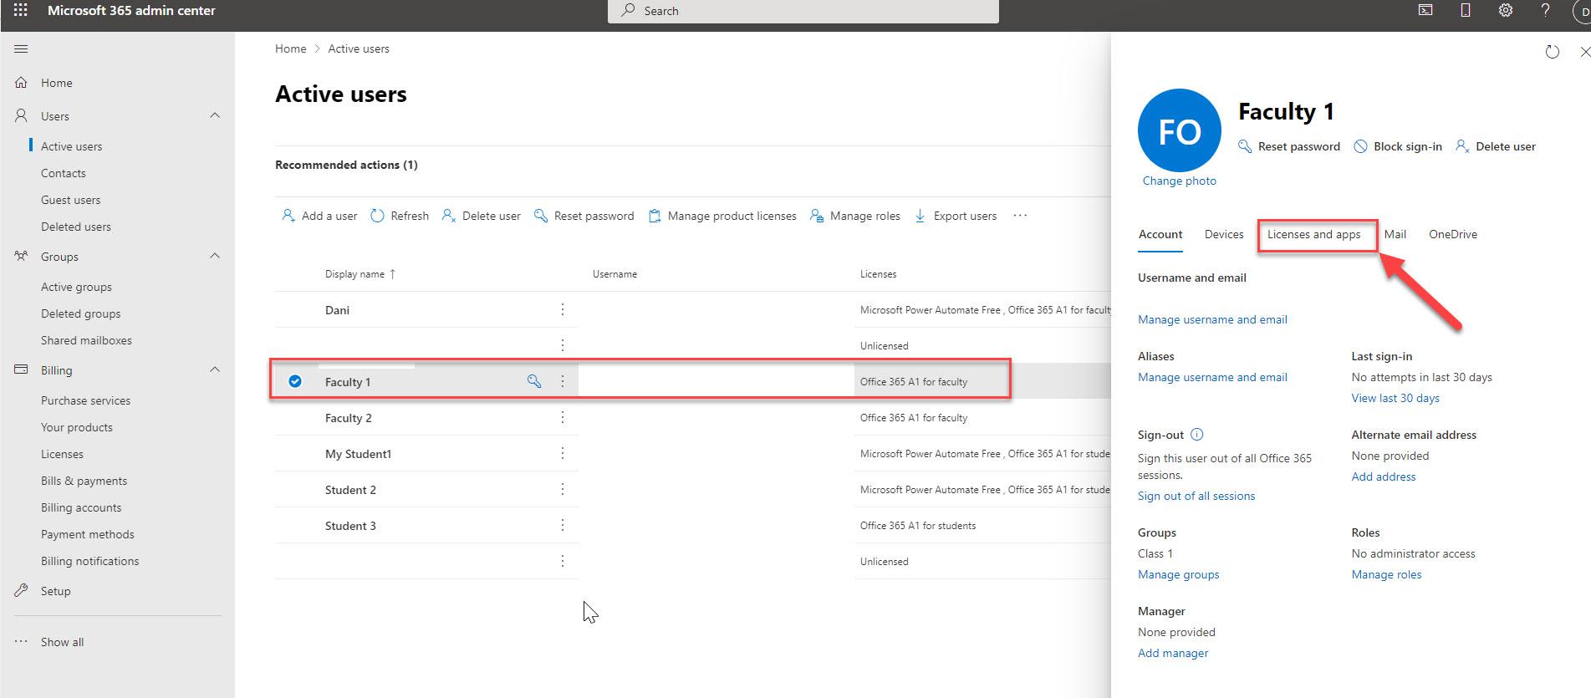Click in the top Search box
Image resolution: width=1591 pixels, height=698 pixels.
pos(803,11)
